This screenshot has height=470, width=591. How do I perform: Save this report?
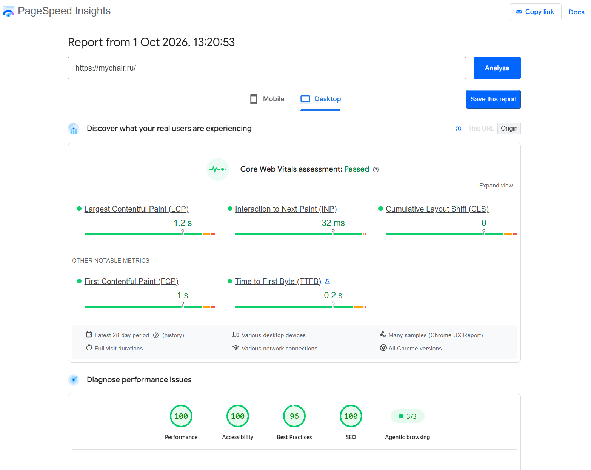(493, 99)
